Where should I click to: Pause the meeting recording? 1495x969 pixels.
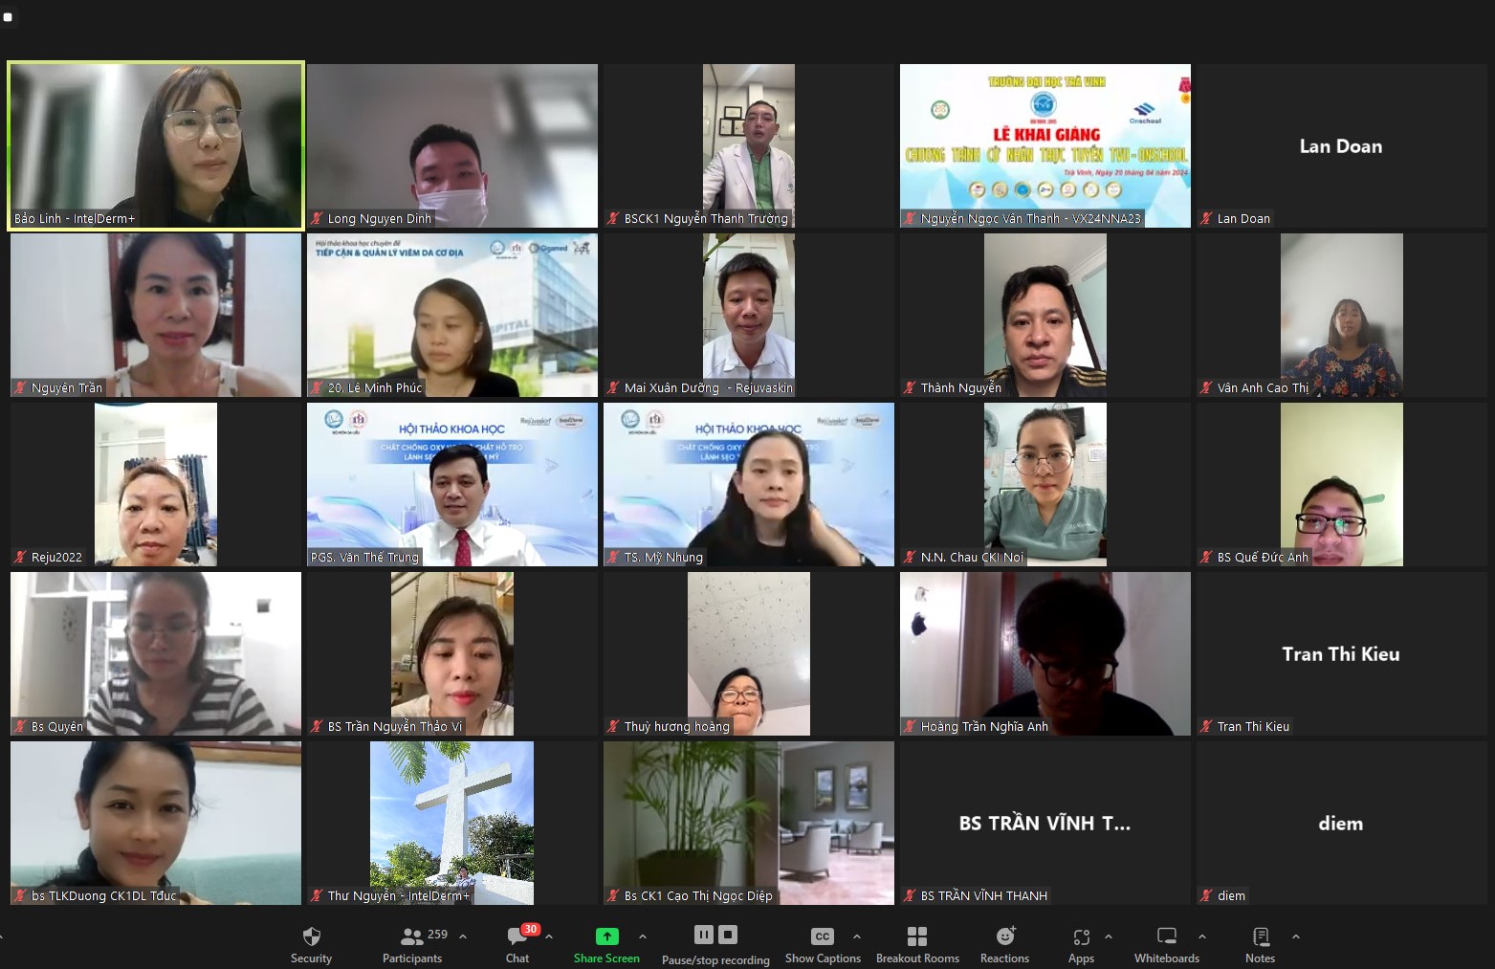click(704, 935)
